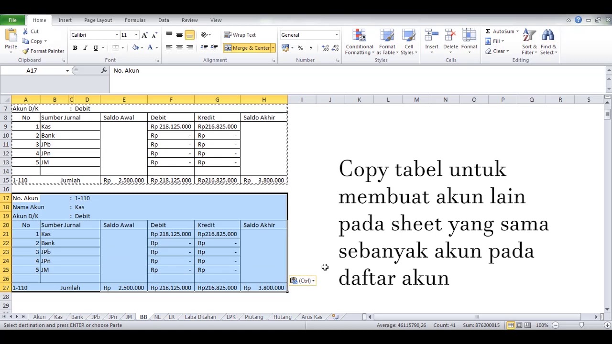Apply Percent Style format

click(x=300, y=48)
